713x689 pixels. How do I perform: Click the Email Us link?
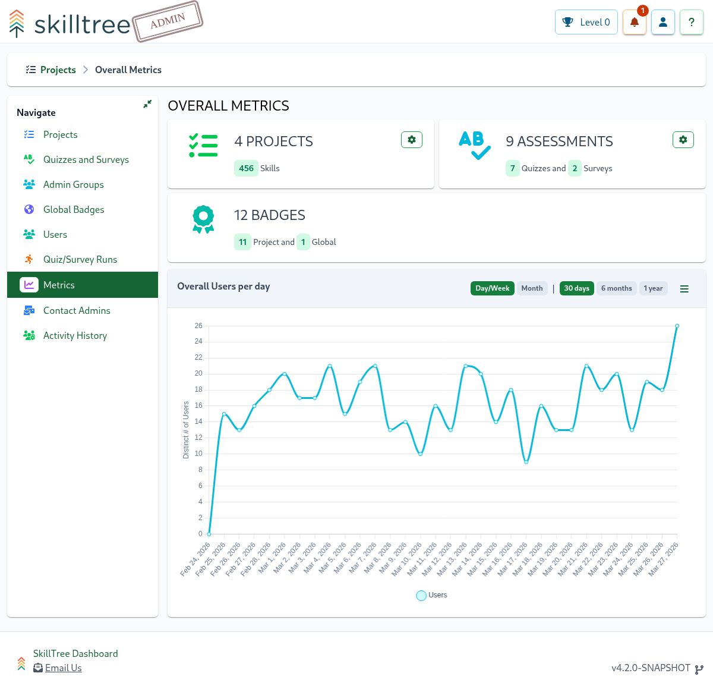pyautogui.click(x=63, y=668)
